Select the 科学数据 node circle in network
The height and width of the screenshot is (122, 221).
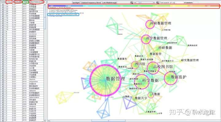coord(142,82)
